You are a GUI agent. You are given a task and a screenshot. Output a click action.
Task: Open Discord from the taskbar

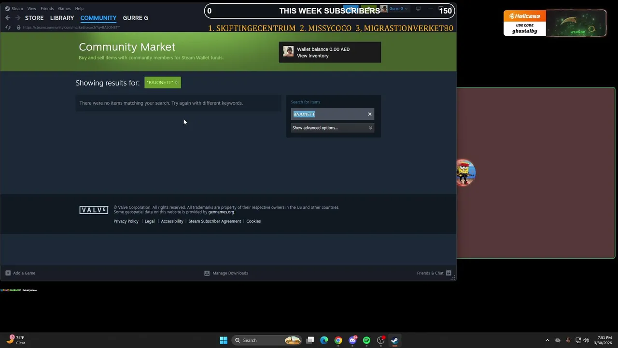[353, 340]
